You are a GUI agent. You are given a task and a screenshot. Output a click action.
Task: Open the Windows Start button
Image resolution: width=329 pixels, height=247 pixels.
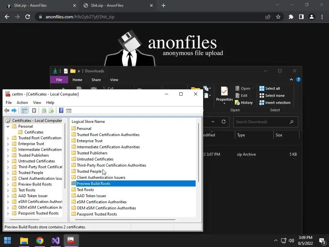(x=8, y=241)
